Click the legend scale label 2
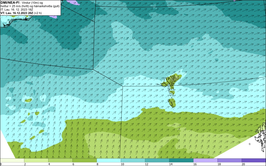266x166 pixels. pos(25,164)
